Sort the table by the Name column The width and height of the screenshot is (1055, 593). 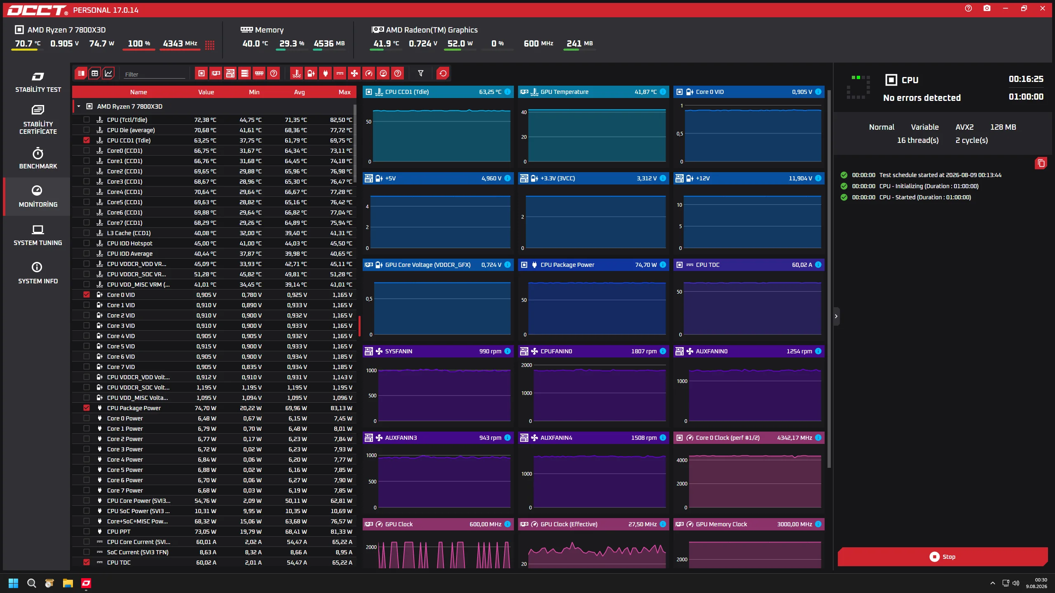click(138, 92)
